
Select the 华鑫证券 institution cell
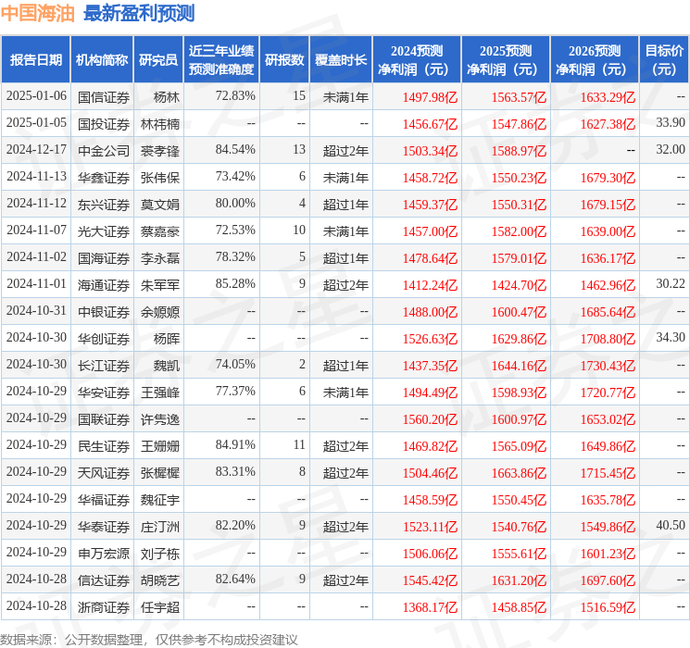104,178
